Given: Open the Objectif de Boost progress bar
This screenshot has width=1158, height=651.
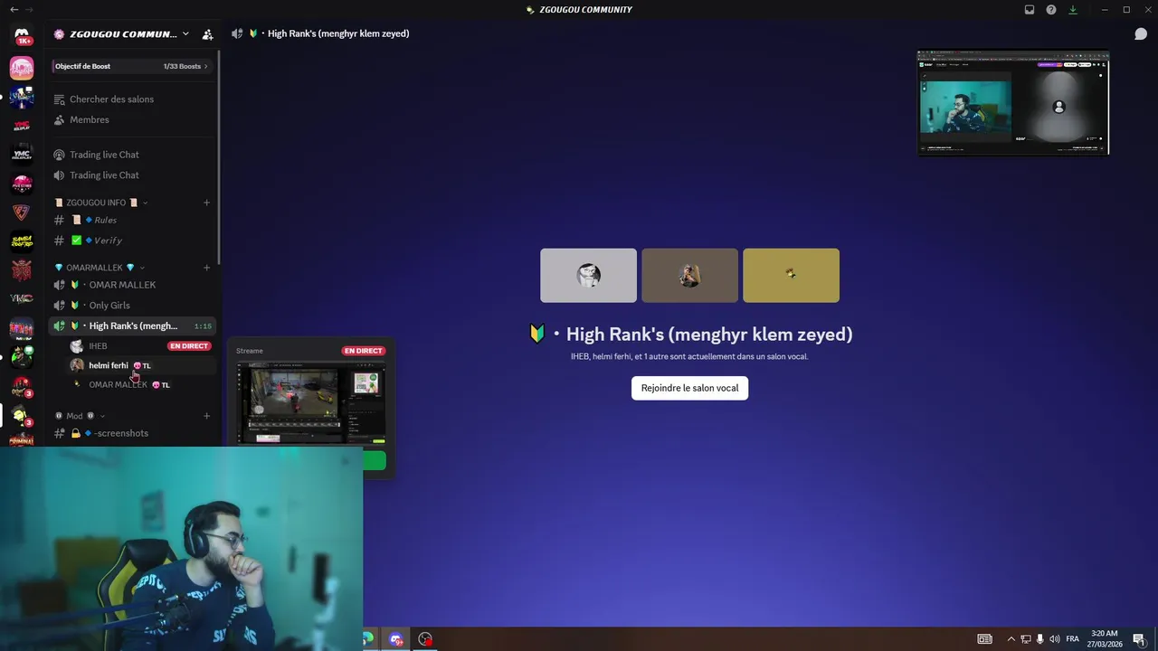Looking at the screenshot, I should [x=131, y=66].
